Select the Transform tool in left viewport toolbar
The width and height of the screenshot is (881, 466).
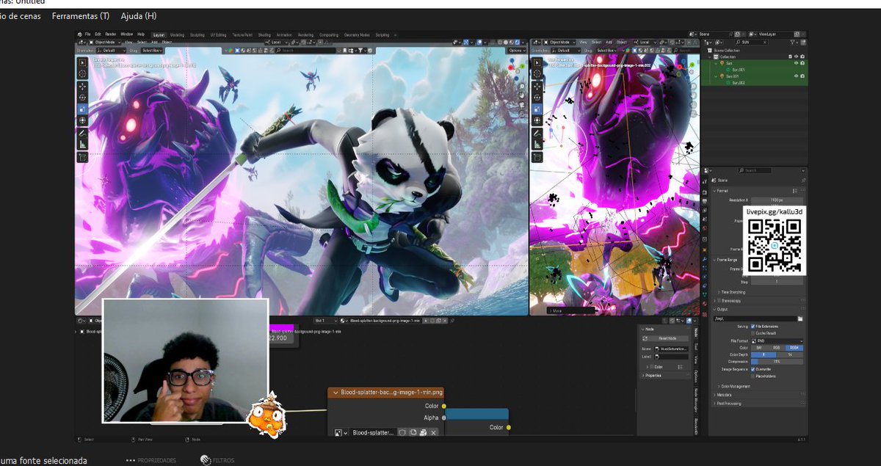tap(82, 120)
